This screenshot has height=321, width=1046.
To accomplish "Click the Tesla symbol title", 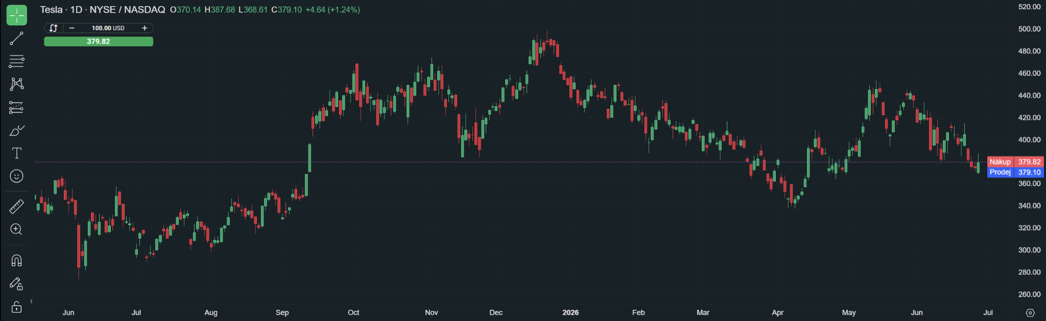I will (51, 10).
